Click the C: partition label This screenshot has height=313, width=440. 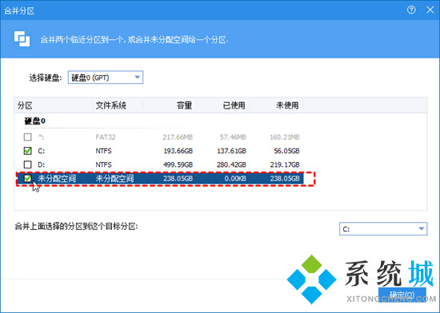pyautogui.click(x=42, y=151)
